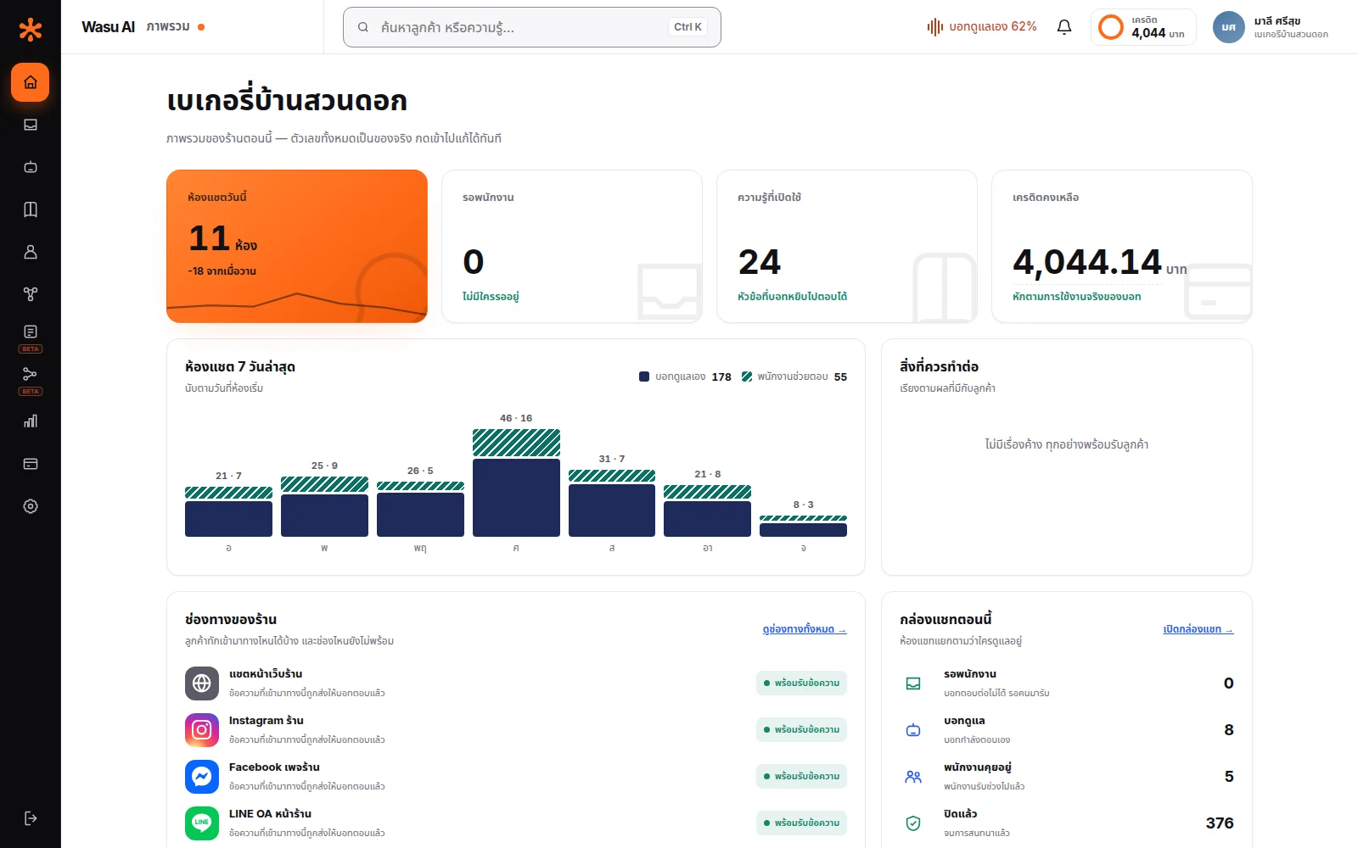Image resolution: width=1358 pixels, height=848 pixels.
Task: Open the bar chart analytics icon
Action: tap(31, 421)
